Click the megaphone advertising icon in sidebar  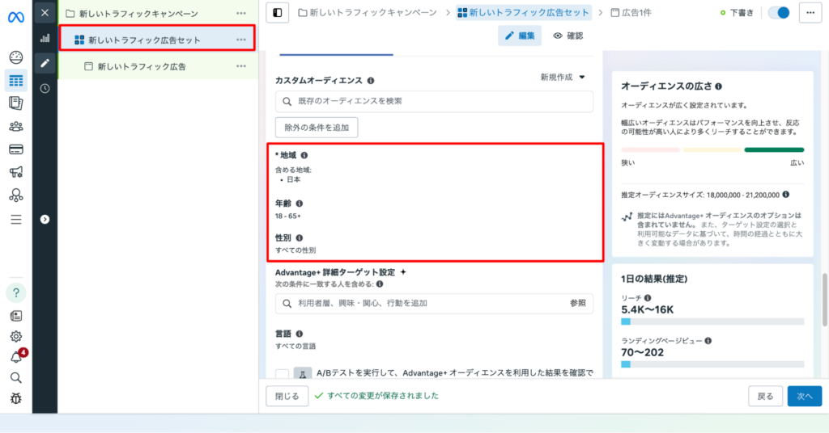point(15,172)
